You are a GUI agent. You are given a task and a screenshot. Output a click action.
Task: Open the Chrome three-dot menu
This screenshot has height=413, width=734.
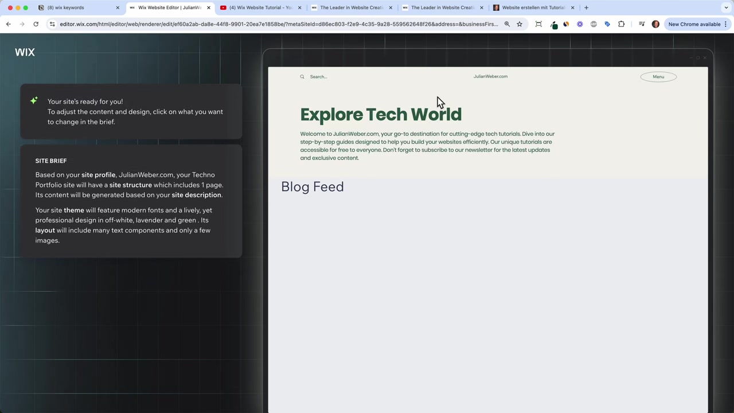725,24
